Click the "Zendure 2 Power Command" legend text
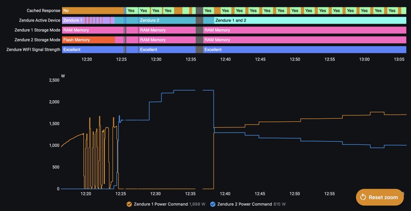Image resolution: width=411 pixels, height=211 pixels. (x=245, y=204)
